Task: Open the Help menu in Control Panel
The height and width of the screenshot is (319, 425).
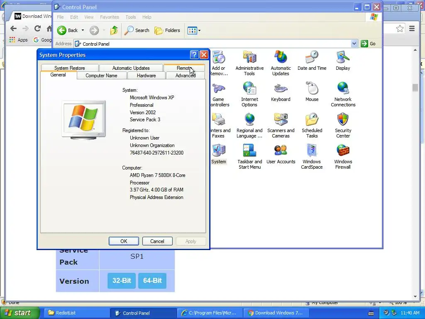Action: (x=147, y=17)
